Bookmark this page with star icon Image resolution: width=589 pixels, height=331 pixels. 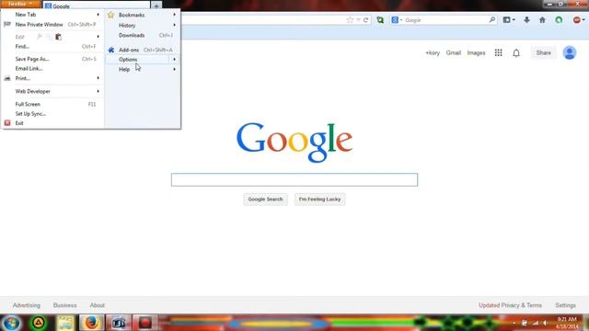pyautogui.click(x=350, y=20)
